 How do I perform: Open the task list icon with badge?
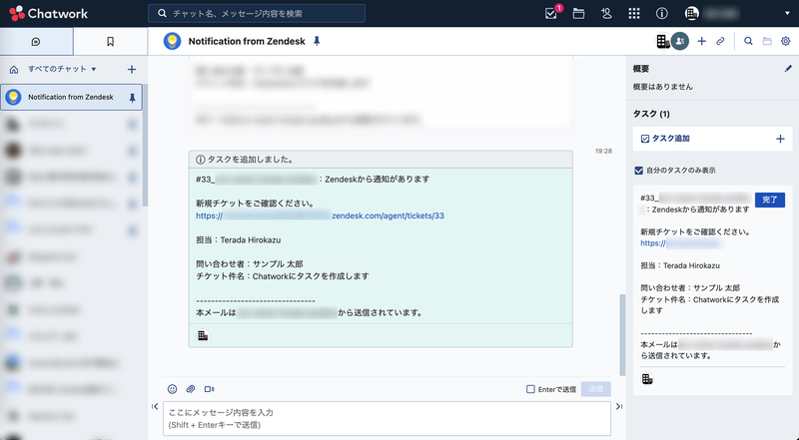(552, 12)
